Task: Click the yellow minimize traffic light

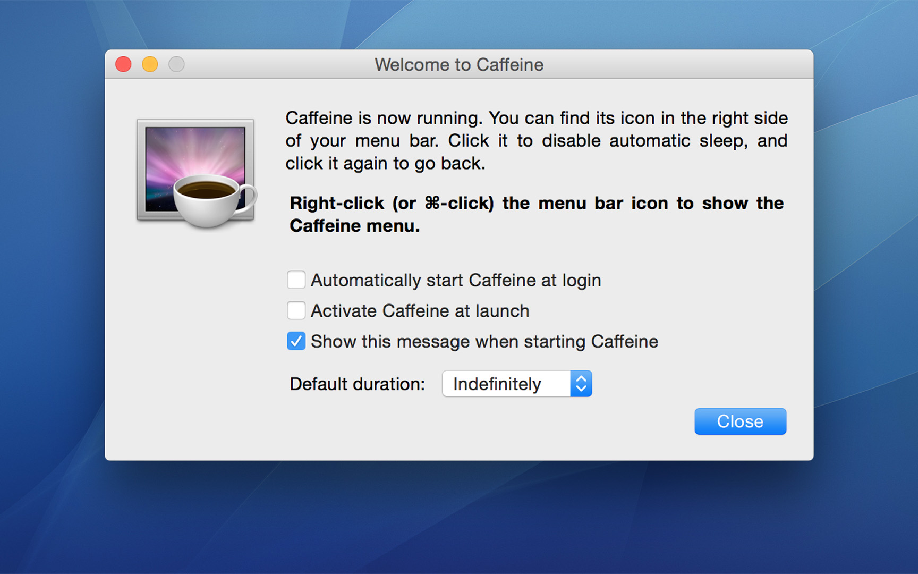Action: pyautogui.click(x=149, y=64)
